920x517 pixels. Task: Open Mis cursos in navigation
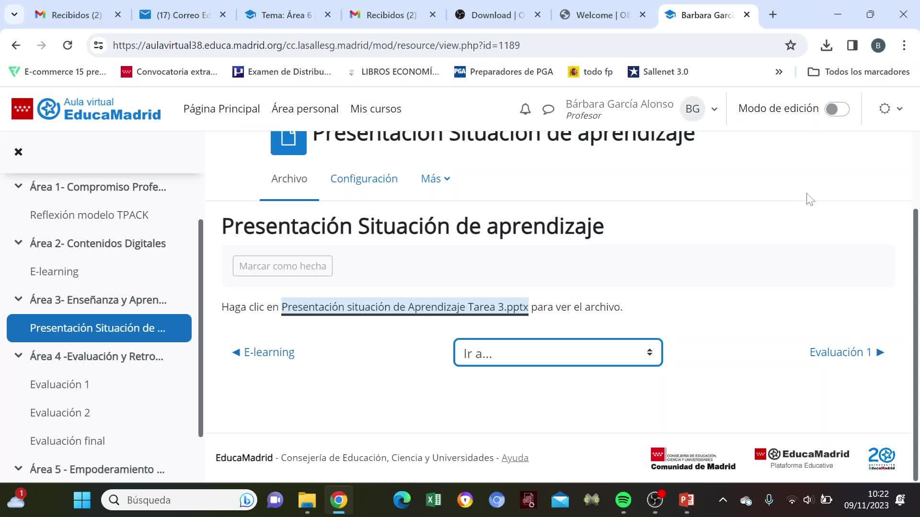click(x=376, y=109)
